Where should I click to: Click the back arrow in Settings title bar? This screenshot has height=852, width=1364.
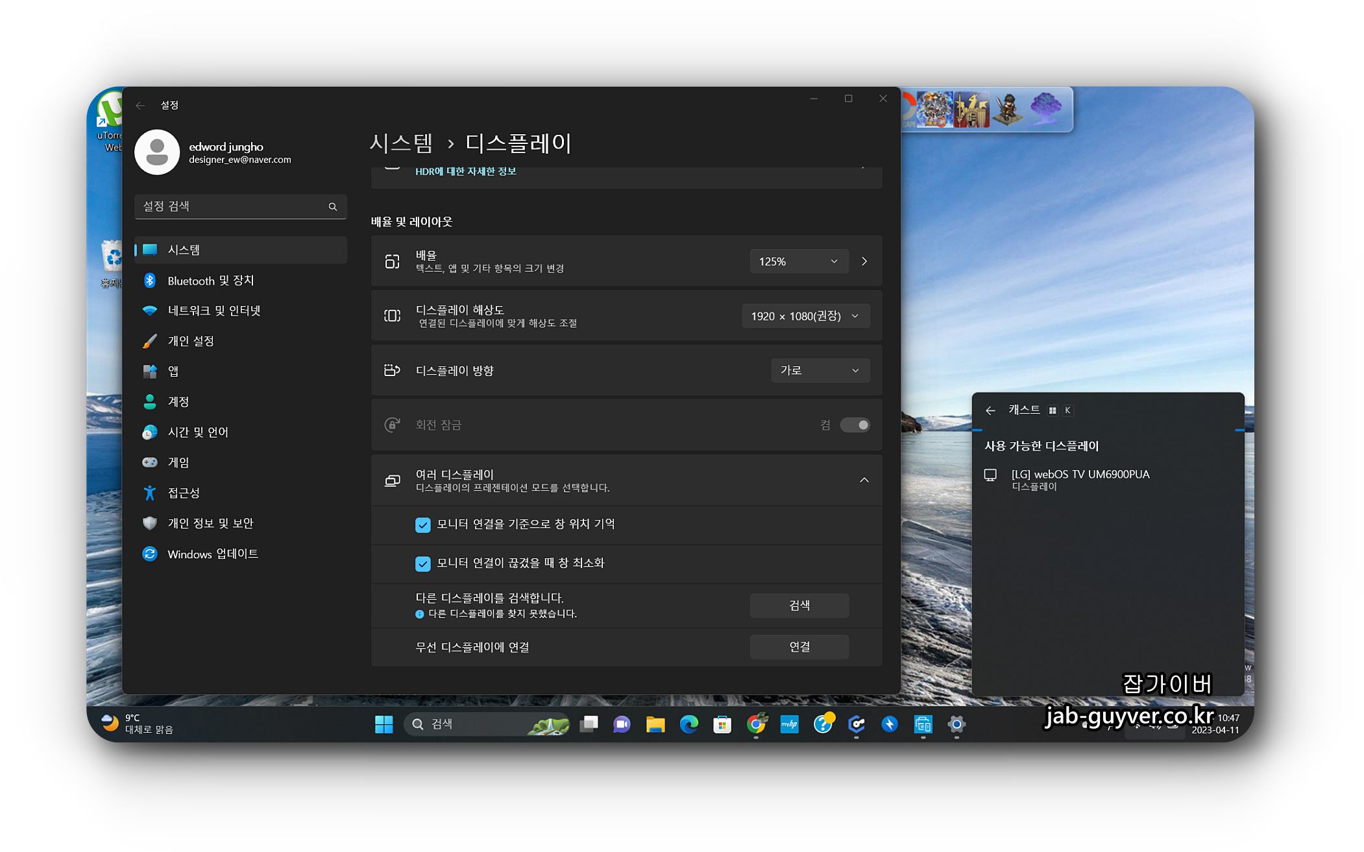[140, 105]
